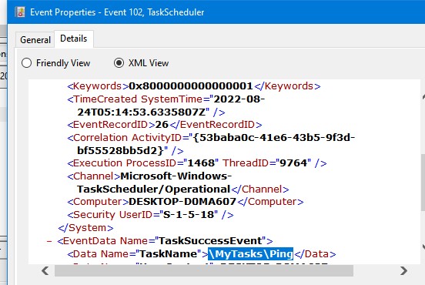Switch to the General tab
Viewport: 425px width, 285px height.
(x=35, y=40)
